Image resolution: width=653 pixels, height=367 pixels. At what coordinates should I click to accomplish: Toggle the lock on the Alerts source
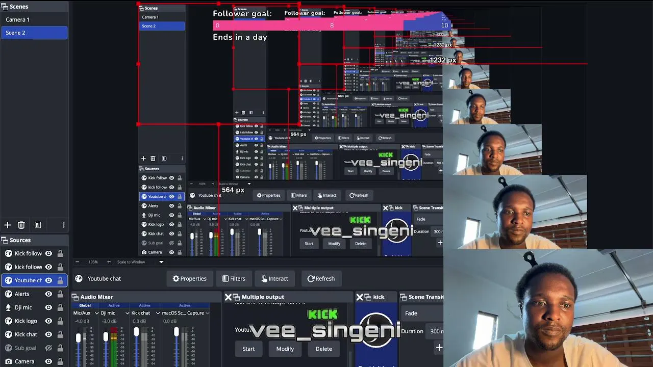coord(60,294)
